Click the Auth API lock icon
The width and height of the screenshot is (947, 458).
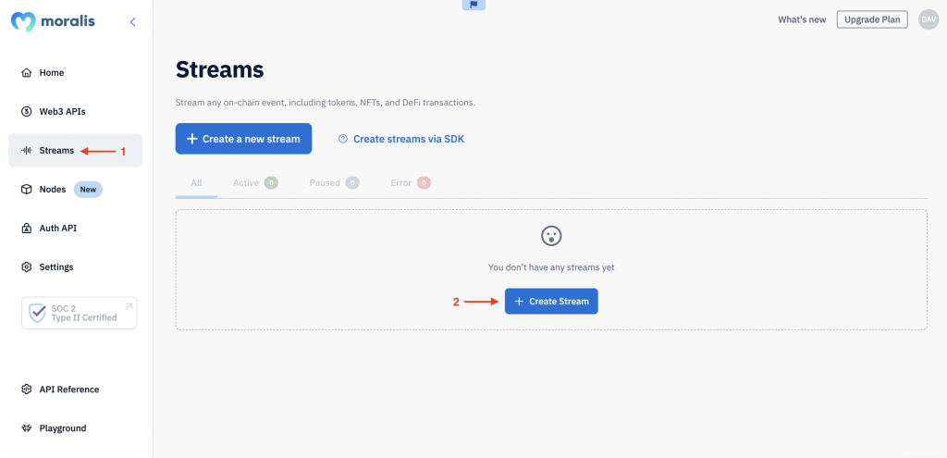pyautogui.click(x=26, y=229)
